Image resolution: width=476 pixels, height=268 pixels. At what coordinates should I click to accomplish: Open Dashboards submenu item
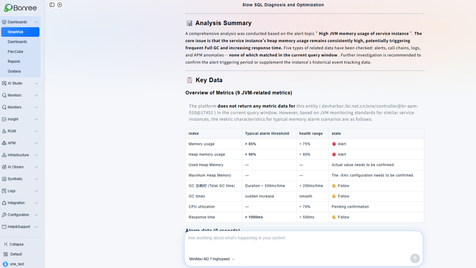pyautogui.click(x=17, y=41)
